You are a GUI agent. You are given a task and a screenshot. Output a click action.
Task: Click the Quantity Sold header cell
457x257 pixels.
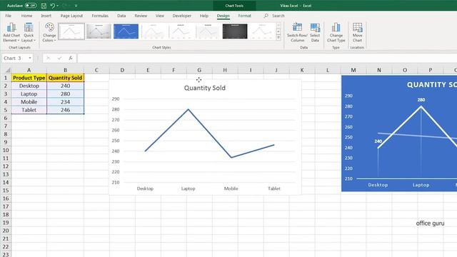[x=65, y=78]
